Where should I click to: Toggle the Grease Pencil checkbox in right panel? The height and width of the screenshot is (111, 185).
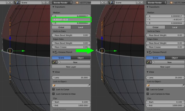[150, 52]
